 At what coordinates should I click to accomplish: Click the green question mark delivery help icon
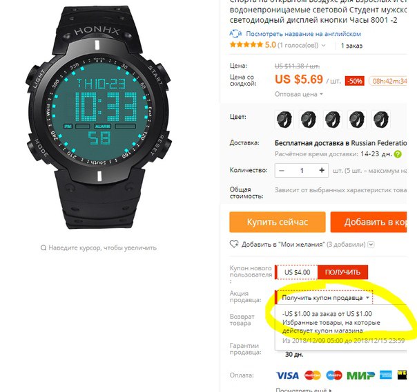click(x=398, y=154)
